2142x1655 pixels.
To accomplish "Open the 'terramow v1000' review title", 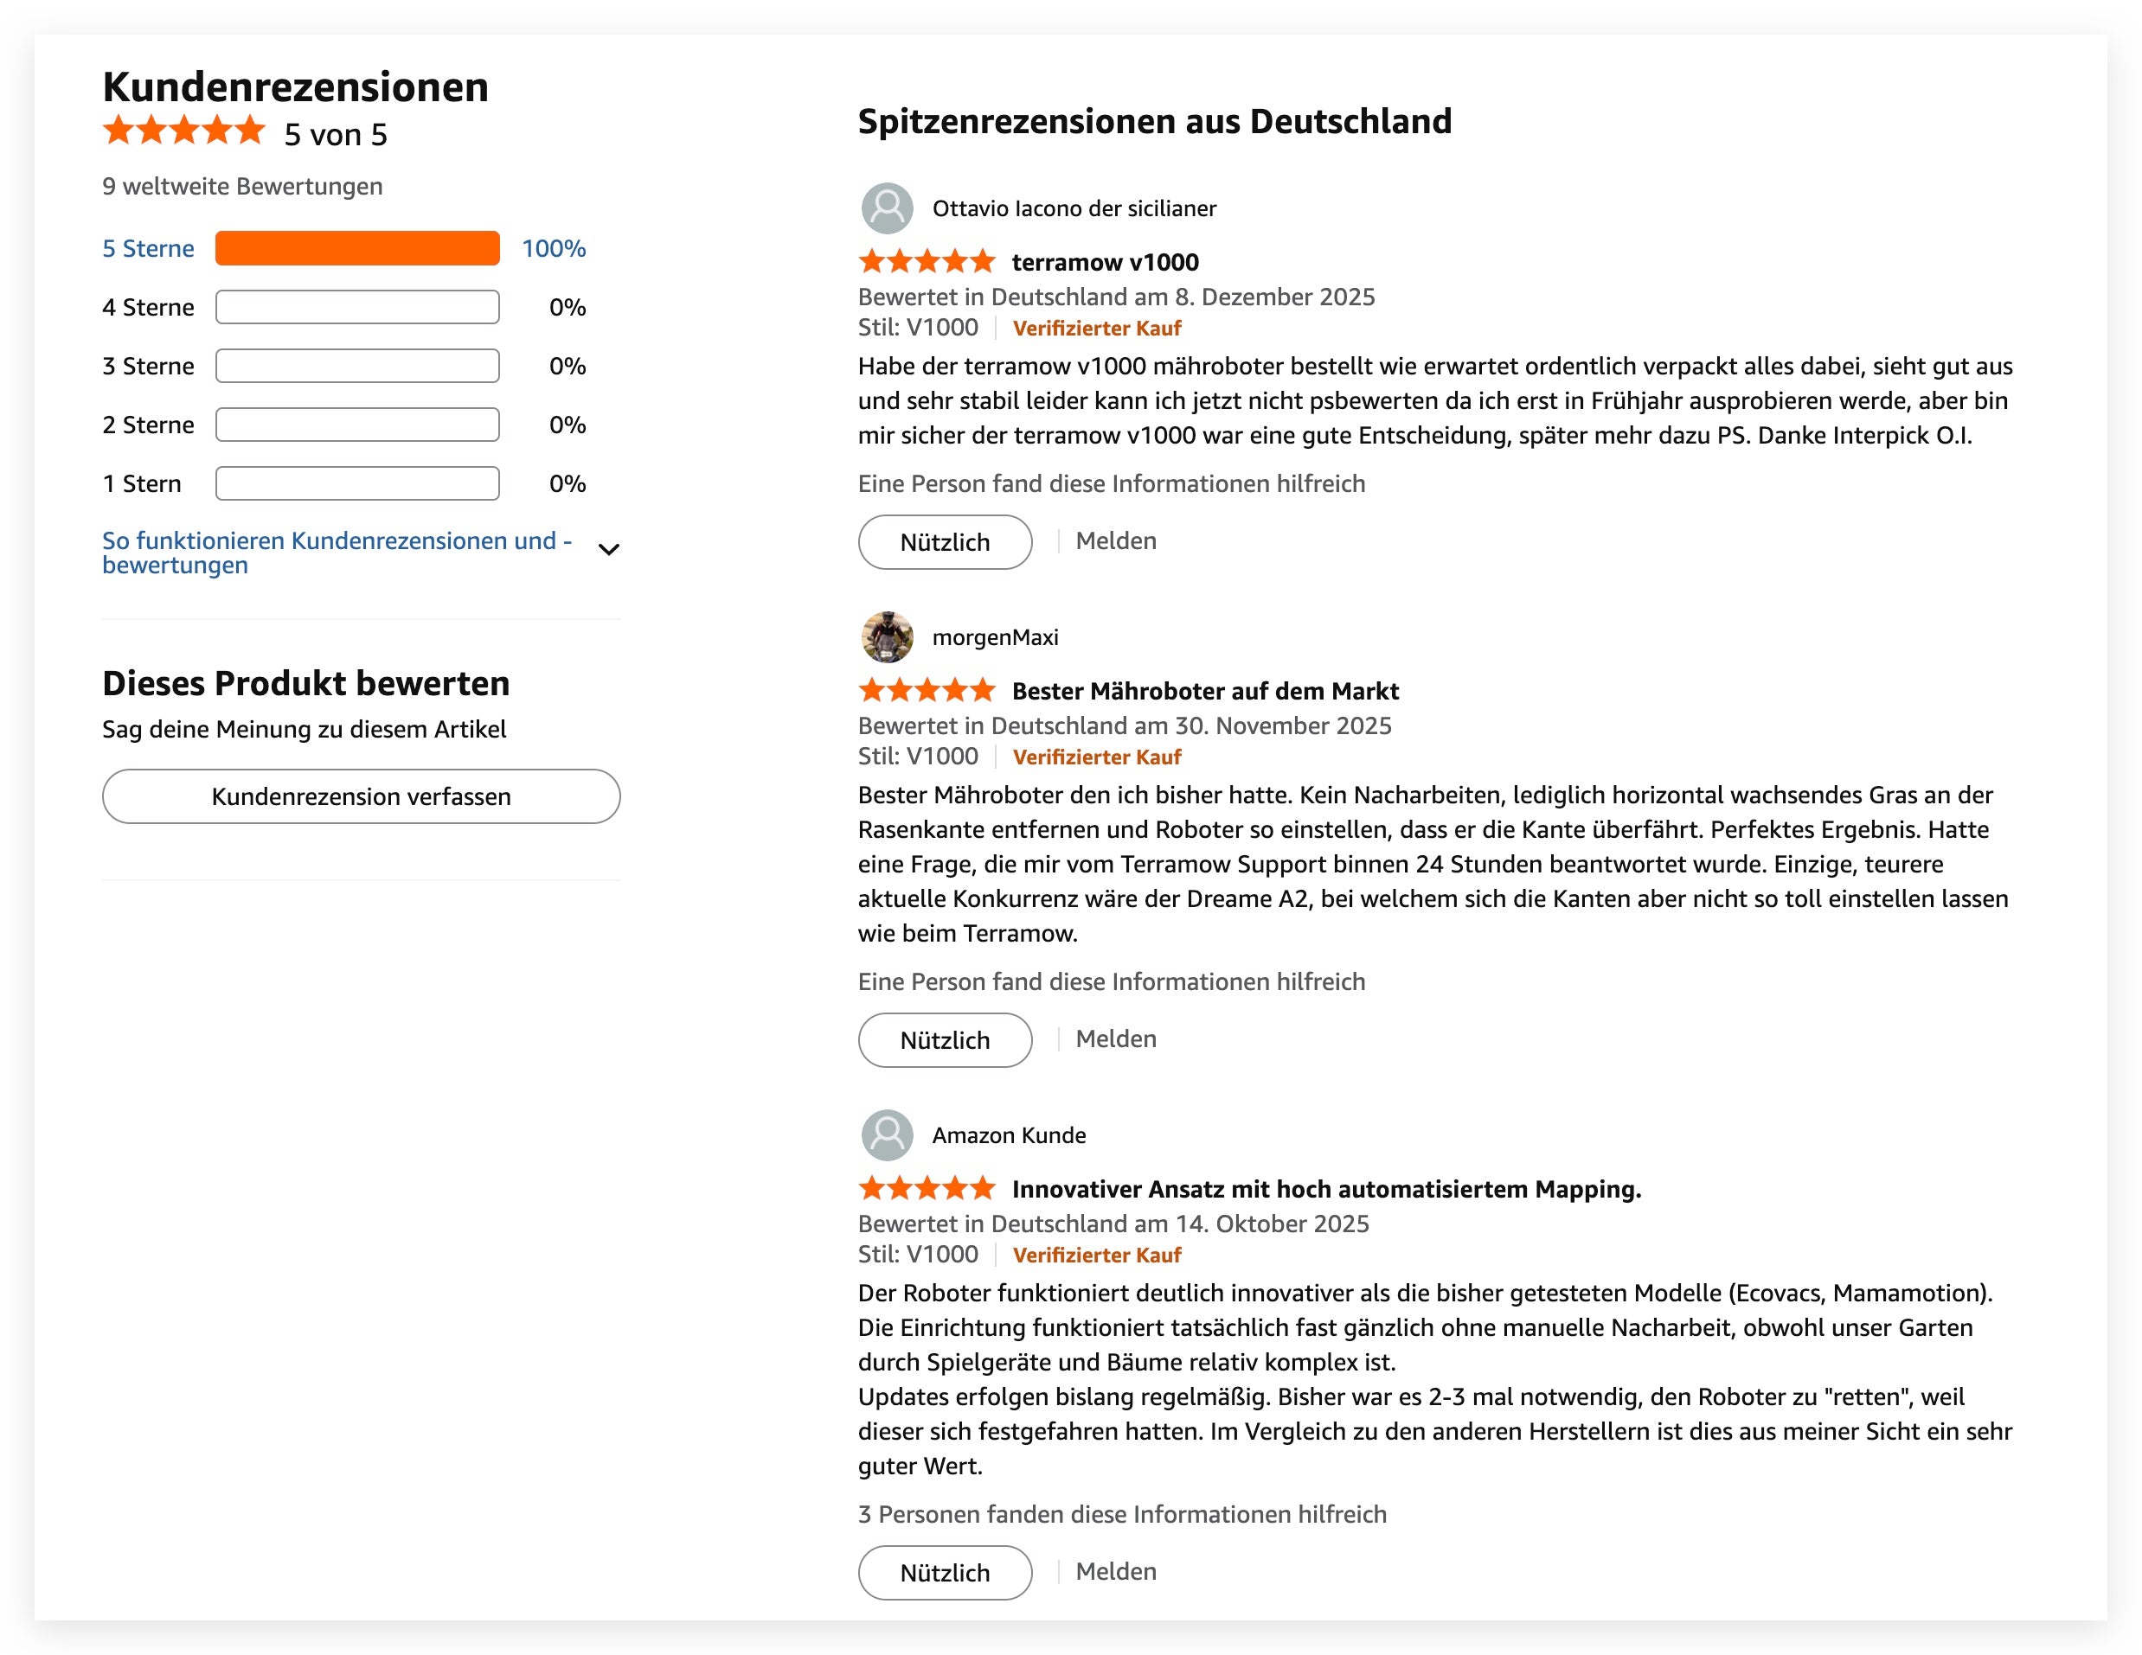I will point(1105,262).
